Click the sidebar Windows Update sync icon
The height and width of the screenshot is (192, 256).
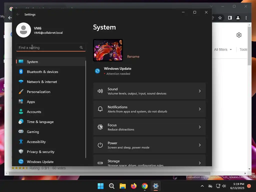tap(21, 161)
